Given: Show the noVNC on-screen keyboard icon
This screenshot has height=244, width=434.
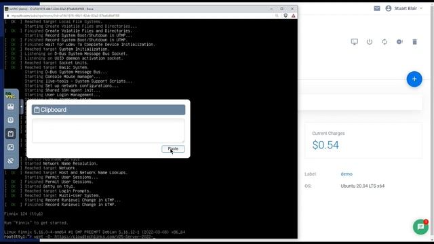Looking at the screenshot, I should pos(11,107).
